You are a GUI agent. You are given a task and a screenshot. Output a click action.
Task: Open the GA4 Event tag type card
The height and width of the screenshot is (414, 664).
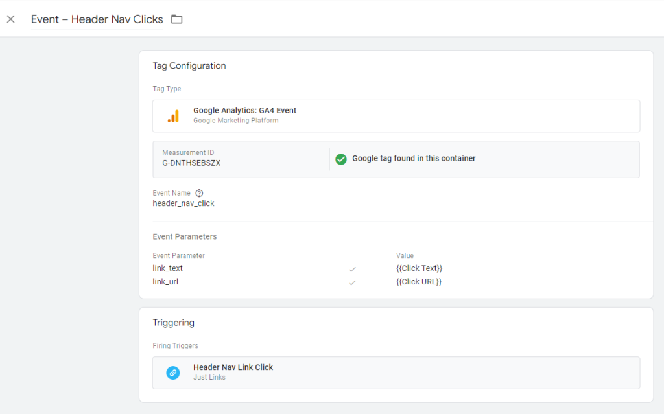(396, 116)
